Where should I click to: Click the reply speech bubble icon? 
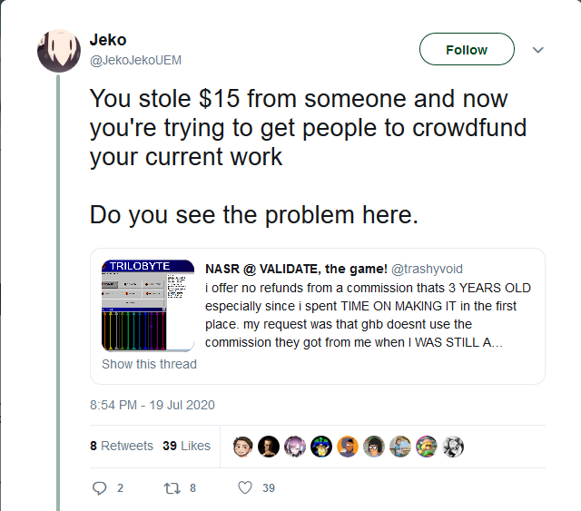[99, 488]
